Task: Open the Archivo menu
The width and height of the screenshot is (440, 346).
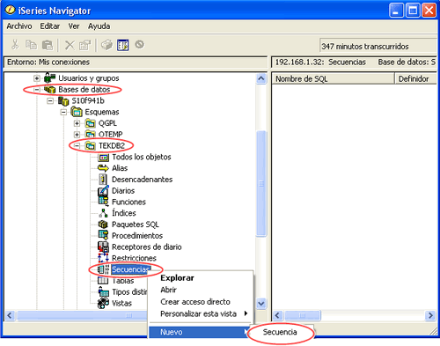Action: tap(19, 26)
